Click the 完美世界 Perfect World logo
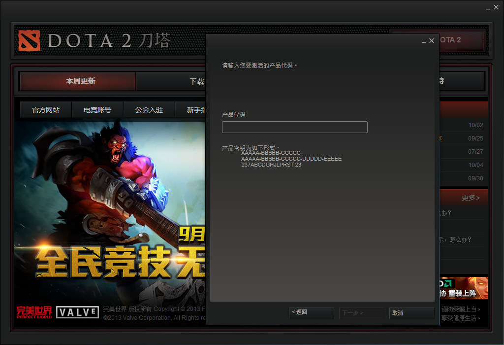Screen dimensions: 504x345 point(34,312)
